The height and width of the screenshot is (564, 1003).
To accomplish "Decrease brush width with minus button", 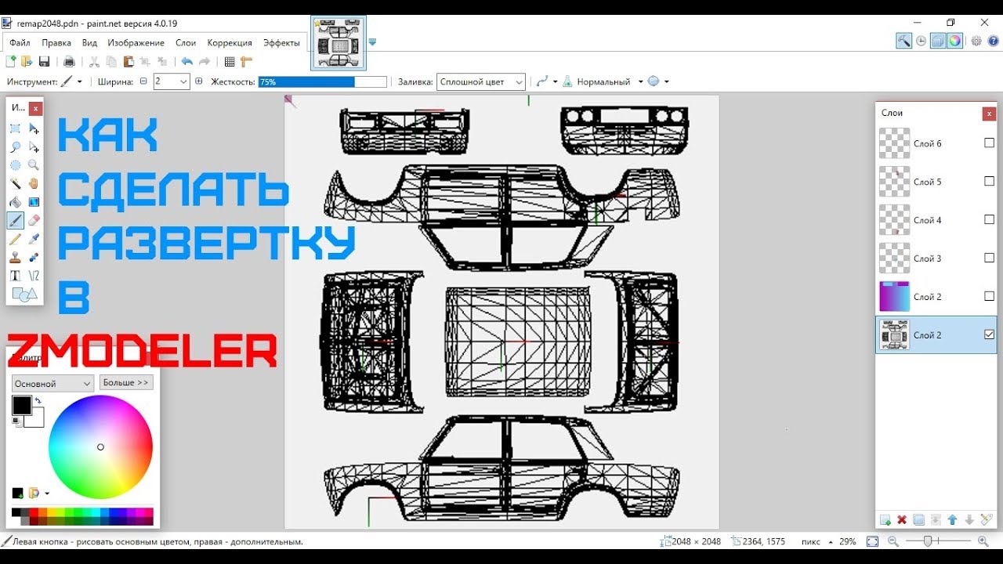I will pyautogui.click(x=143, y=81).
